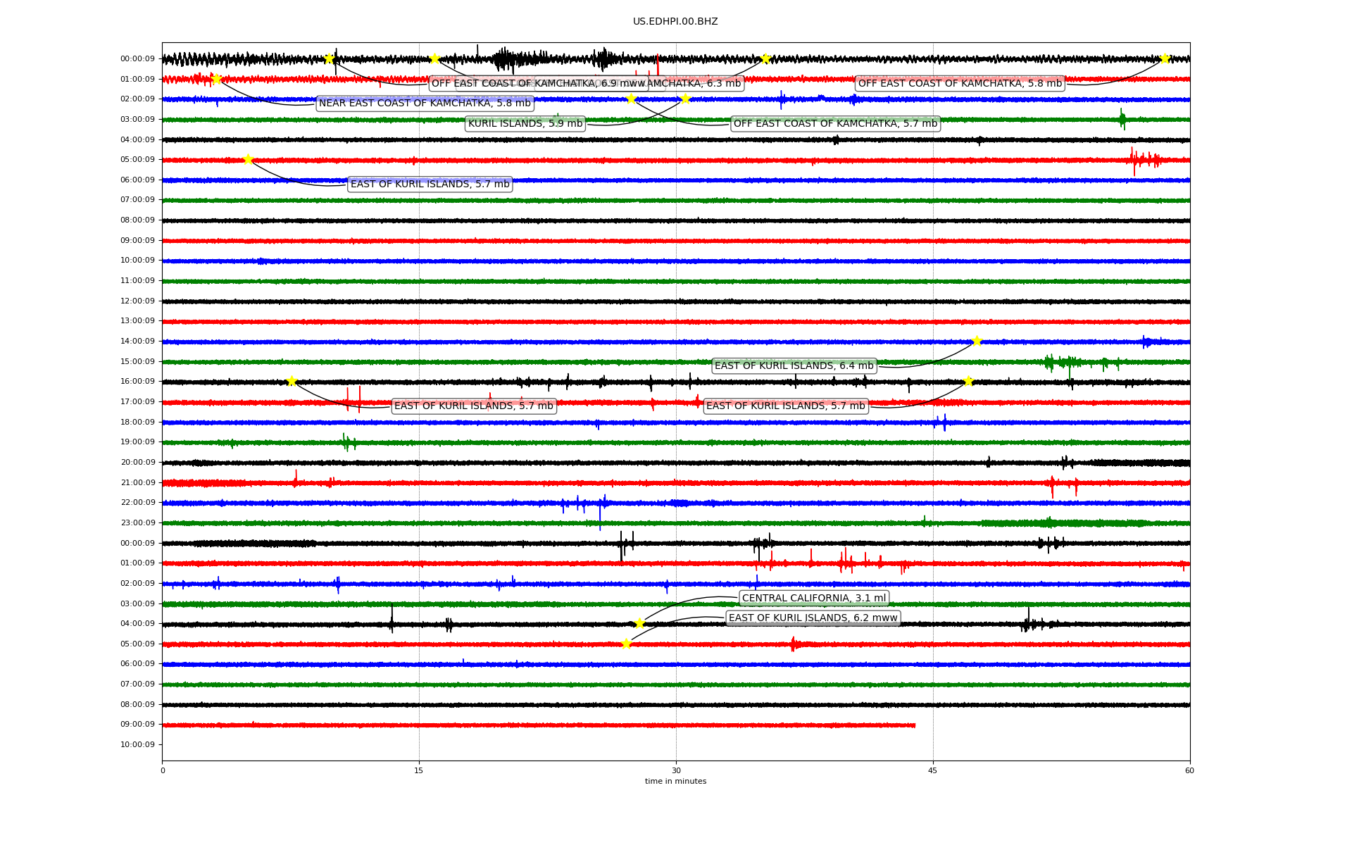
Task: Click the 12:00:09 time label
Action: pyautogui.click(x=137, y=301)
